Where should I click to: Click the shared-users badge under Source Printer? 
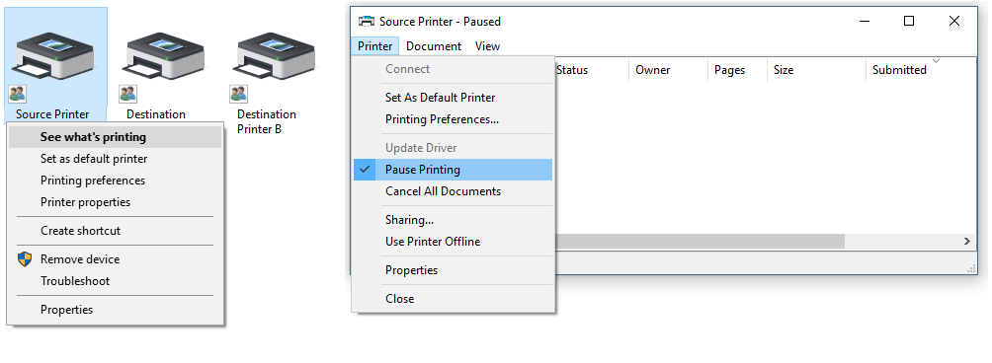click(17, 94)
